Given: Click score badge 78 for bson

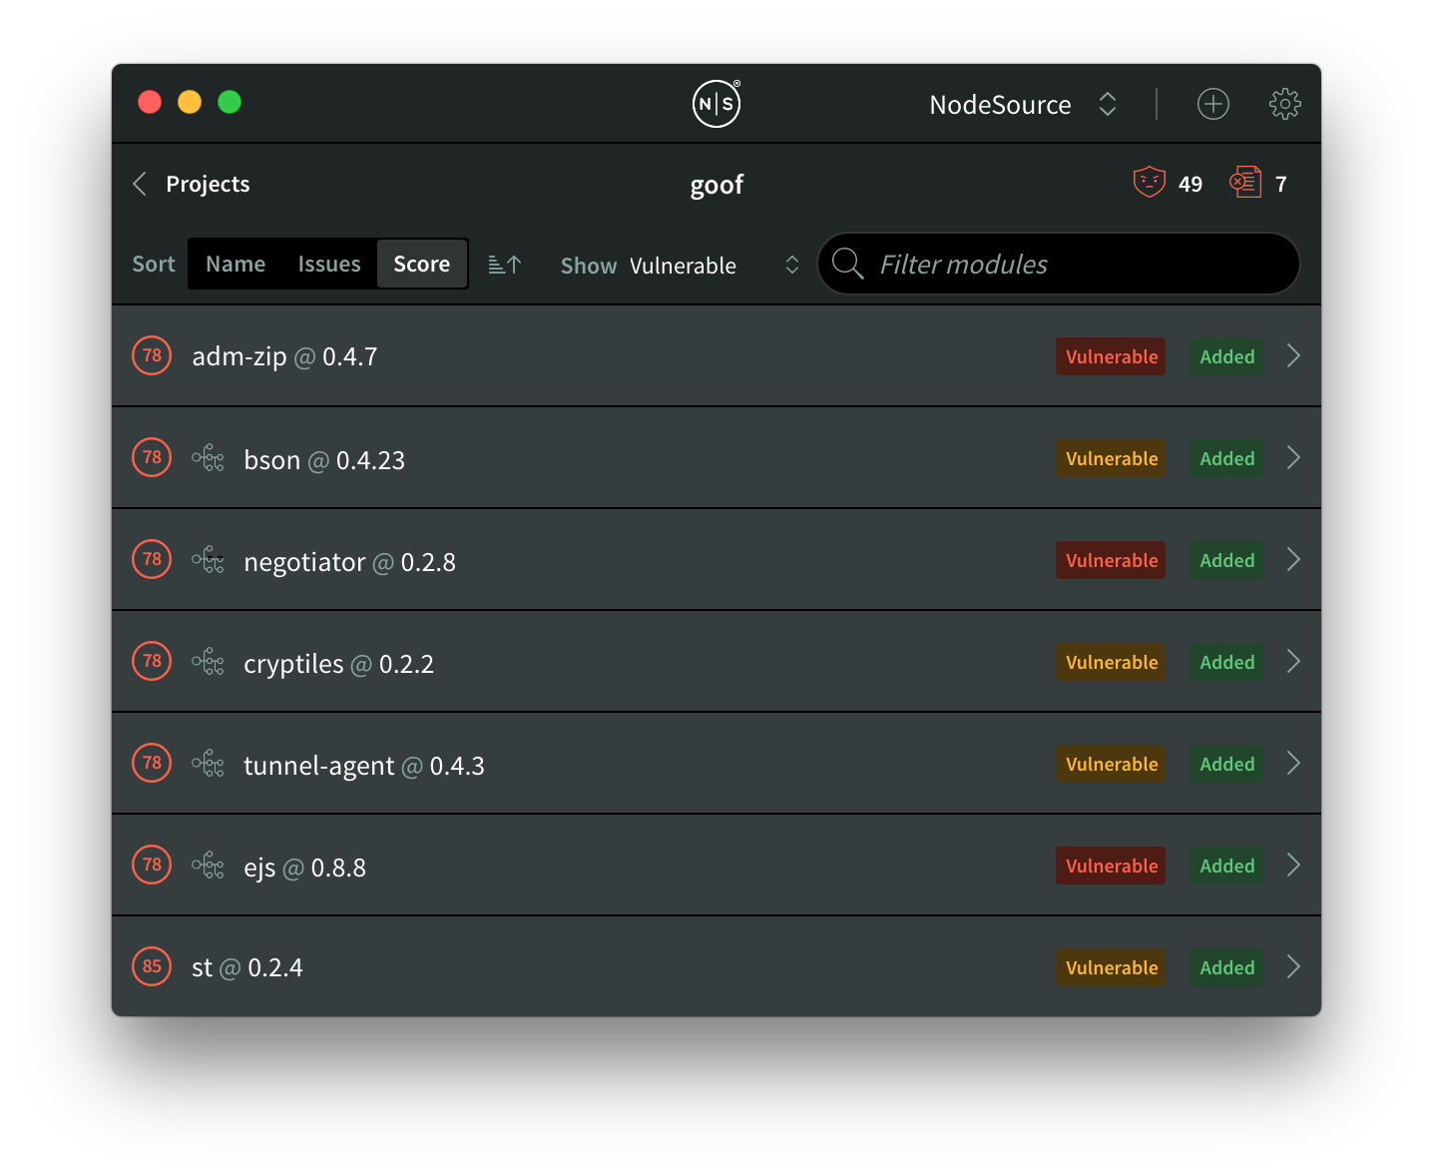Looking at the screenshot, I should pyautogui.click(x=152, y=457).
